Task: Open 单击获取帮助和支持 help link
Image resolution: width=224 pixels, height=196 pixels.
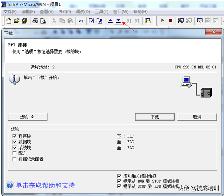Action: click(x=45, y=185)
